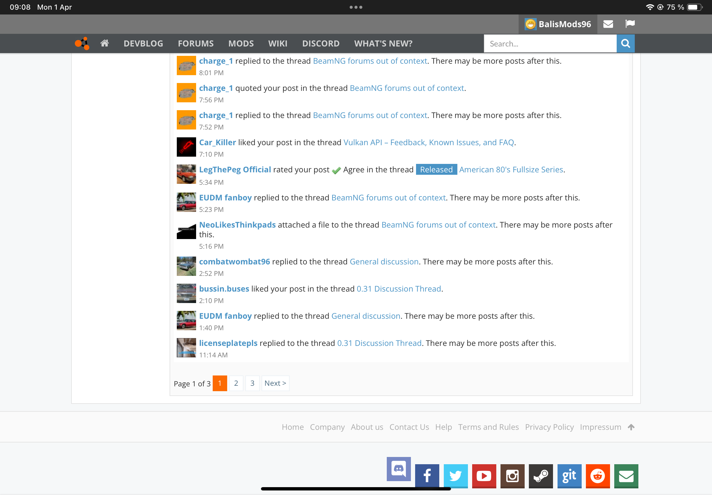Open the footer Terms and Rules link
Viewport: 712px width, 495px height.
pos(488,427)
